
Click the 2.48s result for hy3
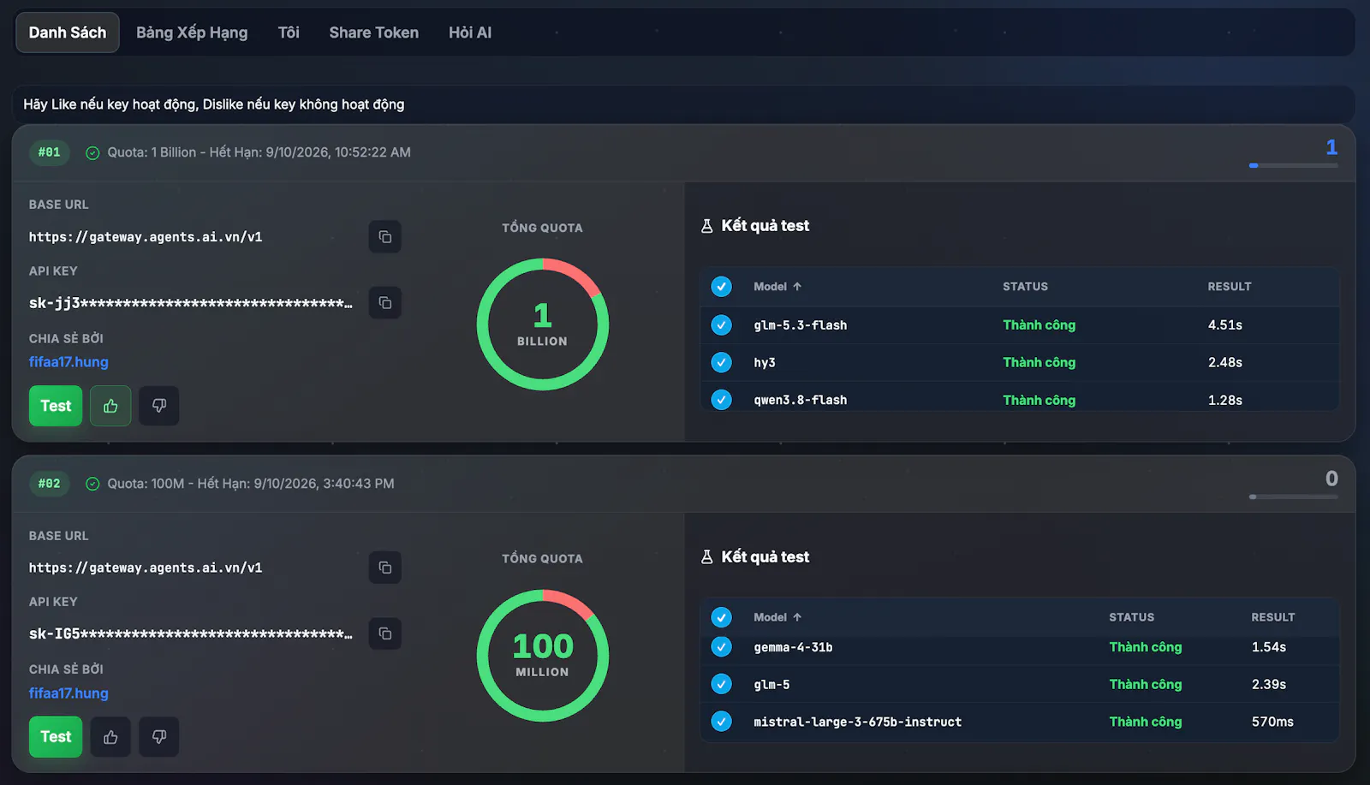click(1225, 363)
